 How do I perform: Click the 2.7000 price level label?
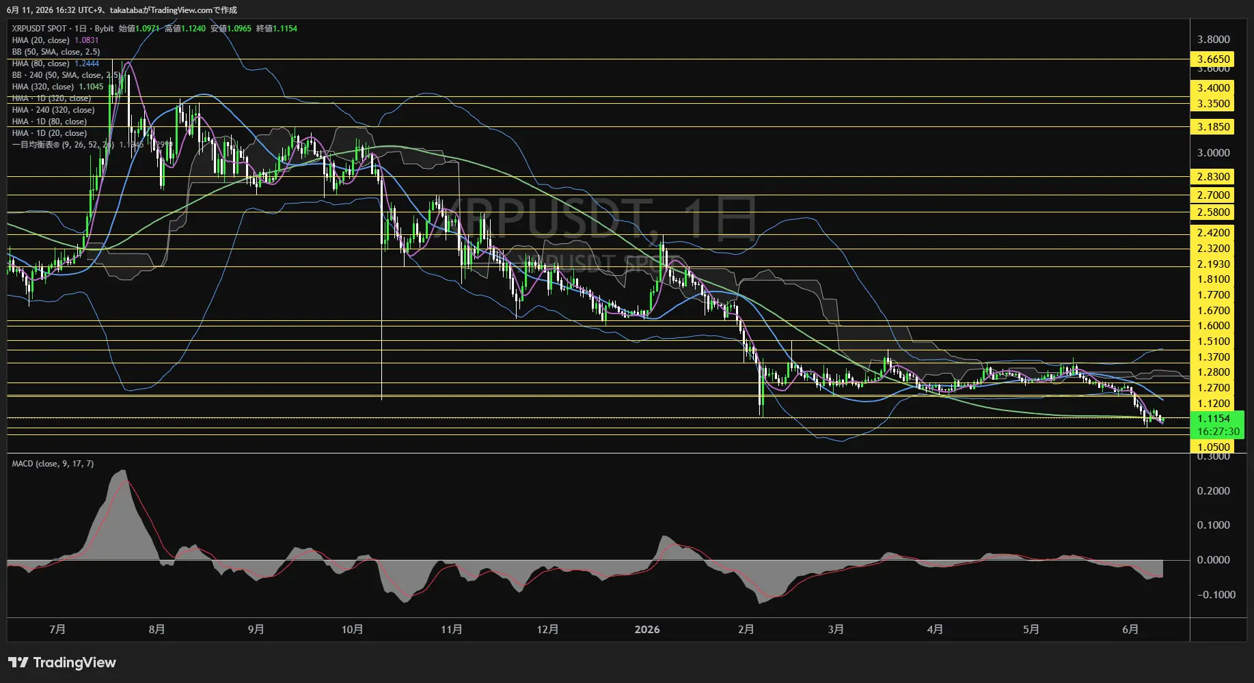pyautogui.click(x=1213, y=195)
